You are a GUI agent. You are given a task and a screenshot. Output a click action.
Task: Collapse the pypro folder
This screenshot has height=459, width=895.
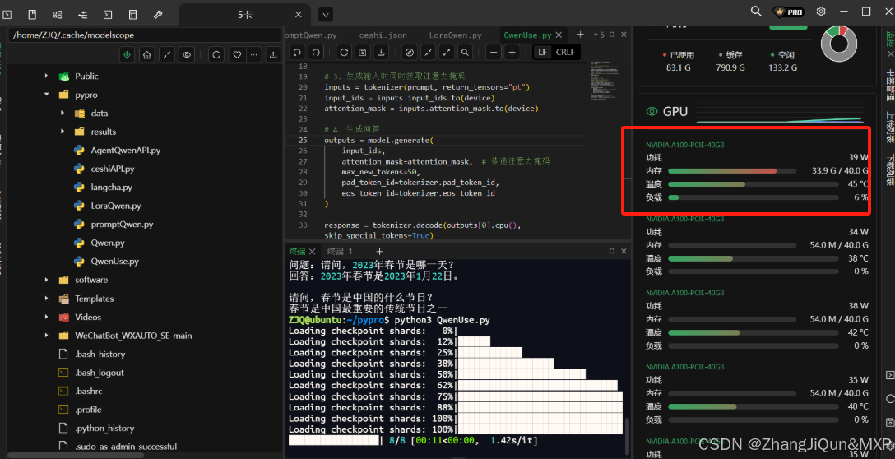tap(47, 95)
